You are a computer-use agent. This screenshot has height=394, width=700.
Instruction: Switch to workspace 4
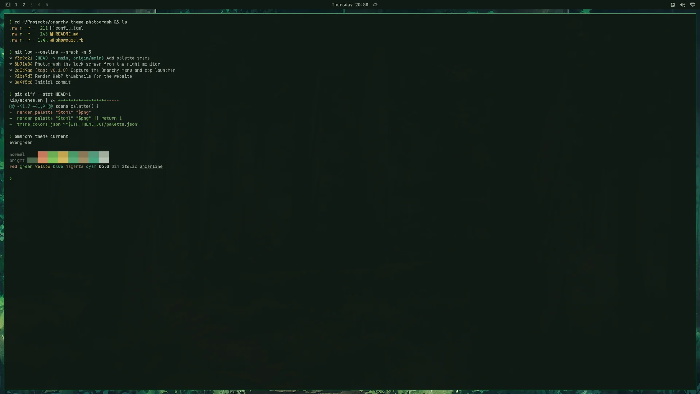39,5
